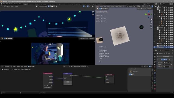
Task: Click Material.058 name field in node header
Action: 77,66
